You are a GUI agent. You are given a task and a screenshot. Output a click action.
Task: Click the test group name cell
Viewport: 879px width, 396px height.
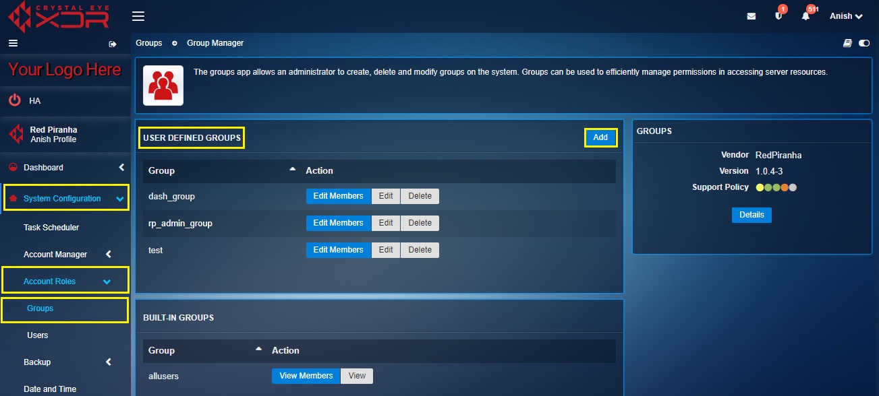point(155,250)
